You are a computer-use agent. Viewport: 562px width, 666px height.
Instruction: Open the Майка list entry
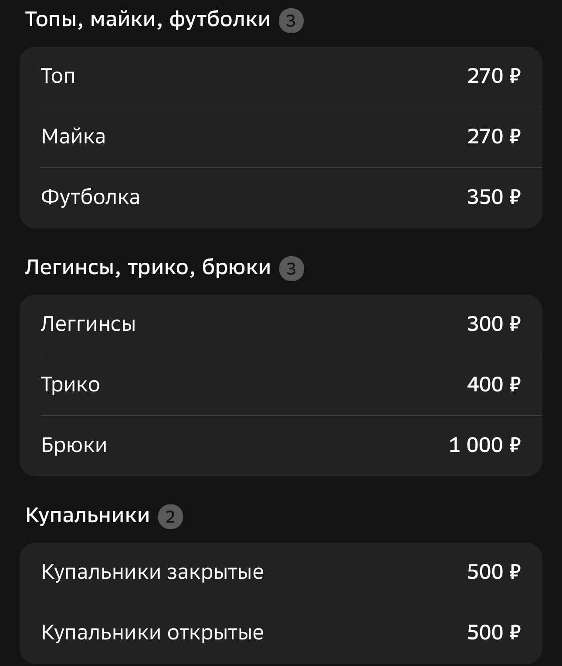[281, 137]
